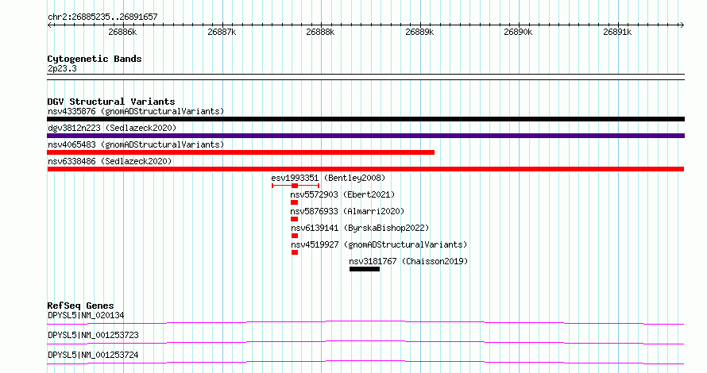This screenshot has width=707, height=373.
Task: Click the 26886k ruler label
Action: pos(122,32)
